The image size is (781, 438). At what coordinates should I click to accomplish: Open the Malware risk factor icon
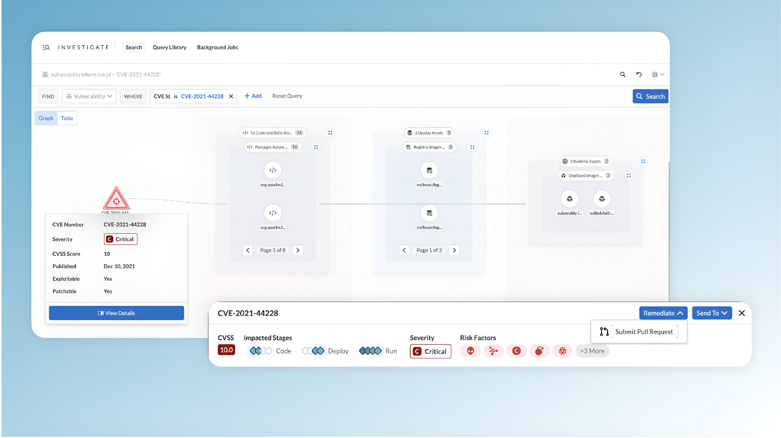(x=470, y=351)
